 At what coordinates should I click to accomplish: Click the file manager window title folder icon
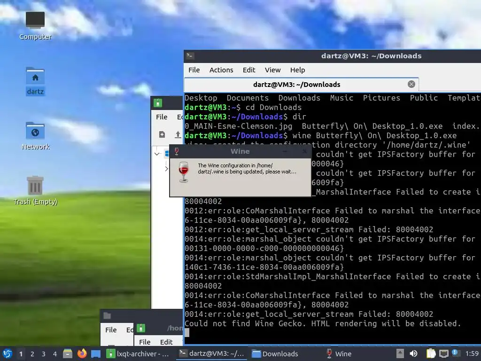click(x=107, y=315)
